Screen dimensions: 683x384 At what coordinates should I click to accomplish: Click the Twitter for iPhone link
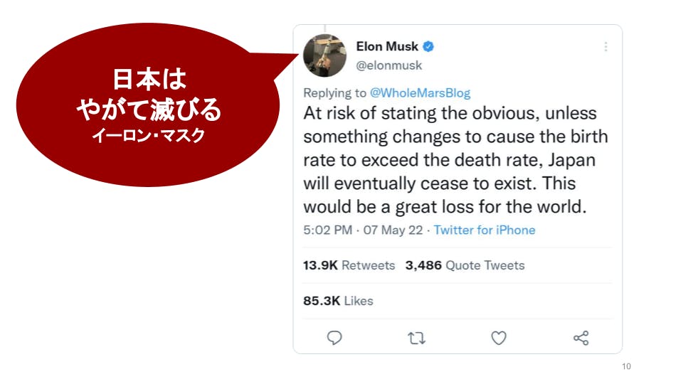[485, 230]
